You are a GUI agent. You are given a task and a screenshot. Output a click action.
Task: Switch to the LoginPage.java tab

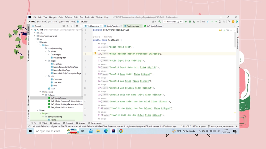point(113,26)
